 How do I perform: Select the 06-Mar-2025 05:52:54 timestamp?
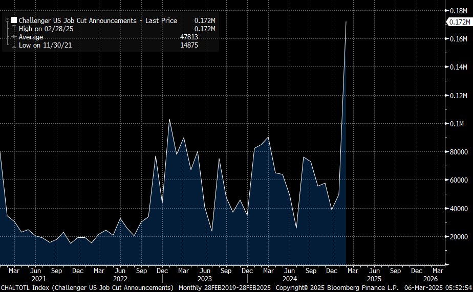438,287
